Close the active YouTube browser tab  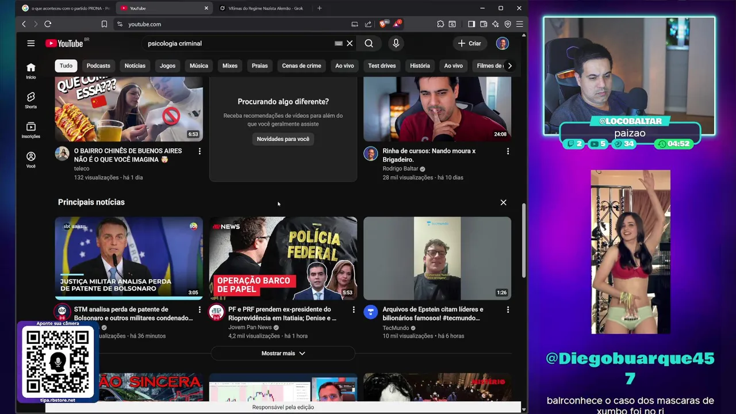click(x=206, y=8)
